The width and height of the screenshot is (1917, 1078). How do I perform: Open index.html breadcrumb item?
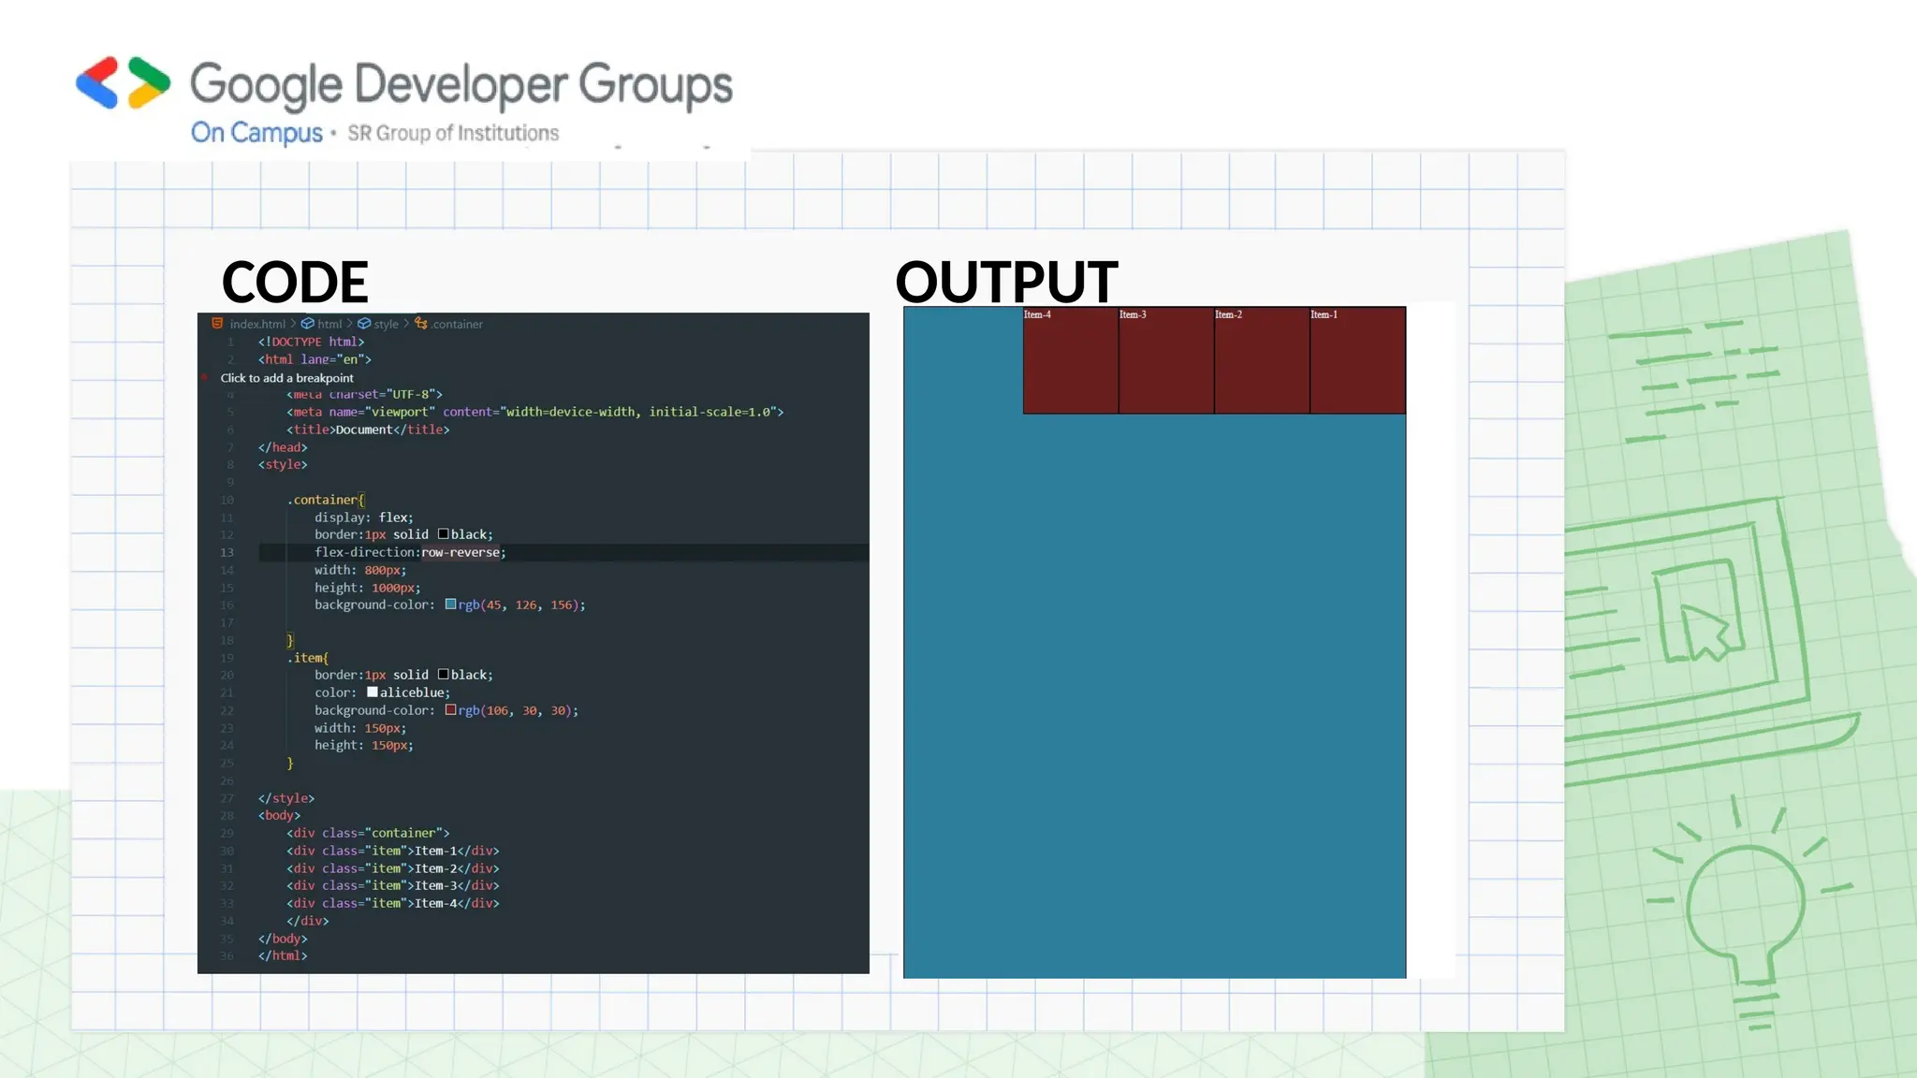pyautogui.click(x=257, y=325)
